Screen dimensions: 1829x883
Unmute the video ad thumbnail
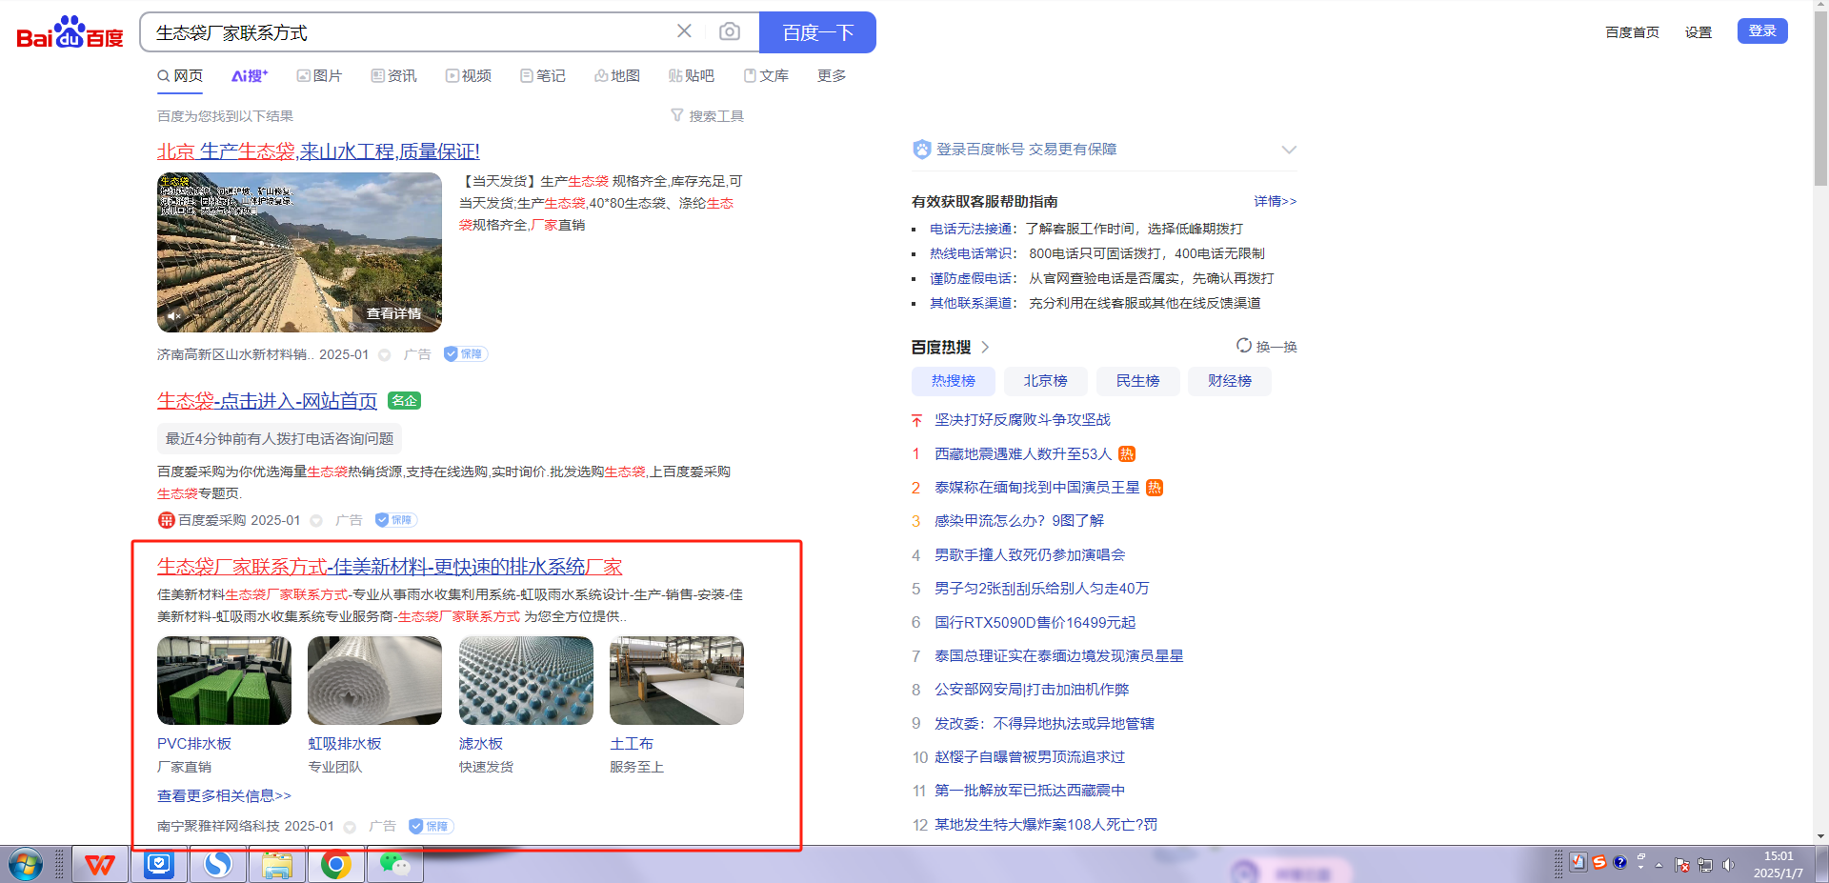click(174, 315)
